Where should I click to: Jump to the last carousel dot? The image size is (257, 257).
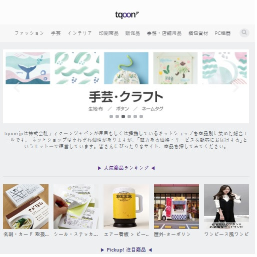pyautogui.click(x=141, y=117)
